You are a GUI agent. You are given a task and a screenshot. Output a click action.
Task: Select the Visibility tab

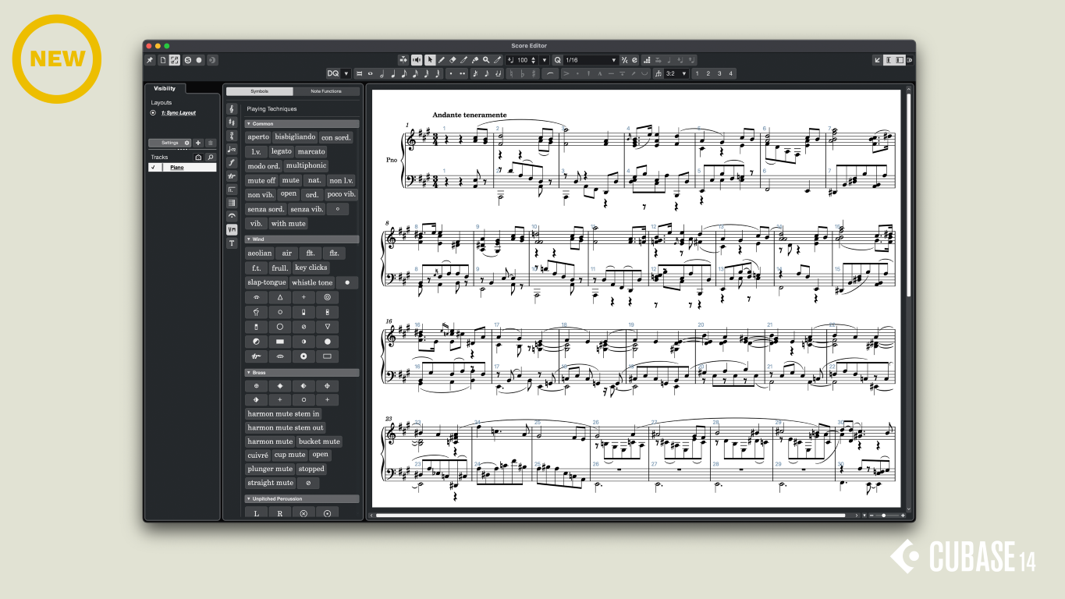click(x=165, y=89)
